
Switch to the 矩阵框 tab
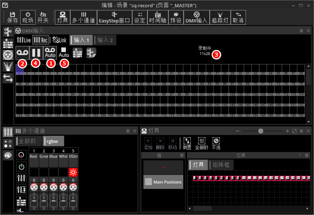221,165
